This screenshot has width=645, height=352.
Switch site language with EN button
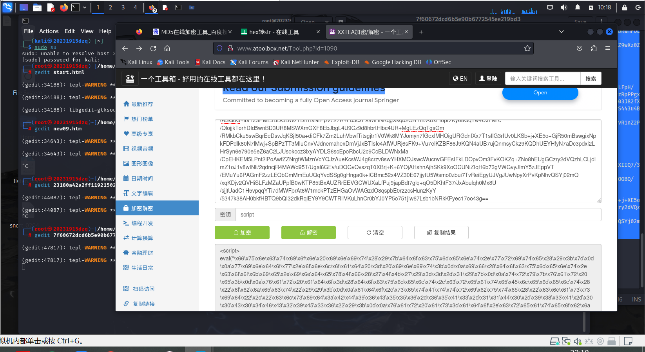tap(460, 79)
